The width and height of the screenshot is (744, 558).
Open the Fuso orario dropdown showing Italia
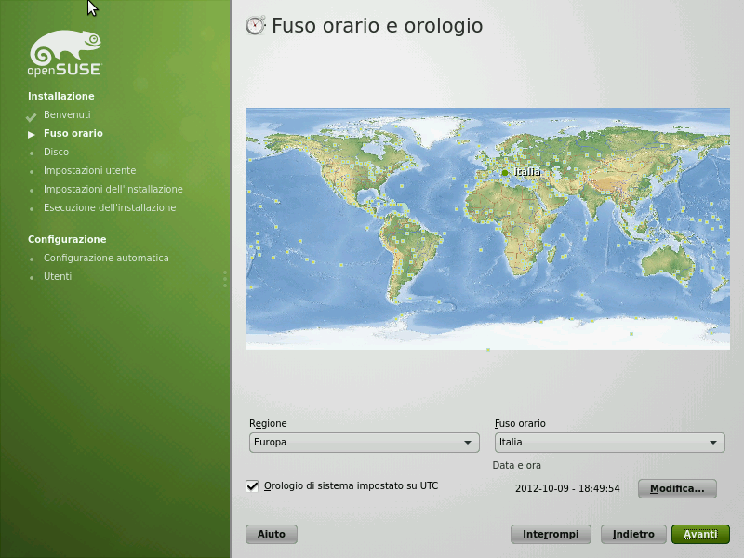[x=610, y=443]
